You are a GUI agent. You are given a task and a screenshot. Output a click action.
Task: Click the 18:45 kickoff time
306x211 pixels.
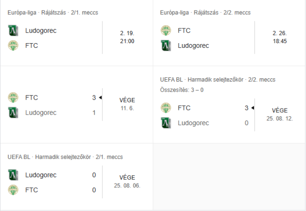point(280,41)
